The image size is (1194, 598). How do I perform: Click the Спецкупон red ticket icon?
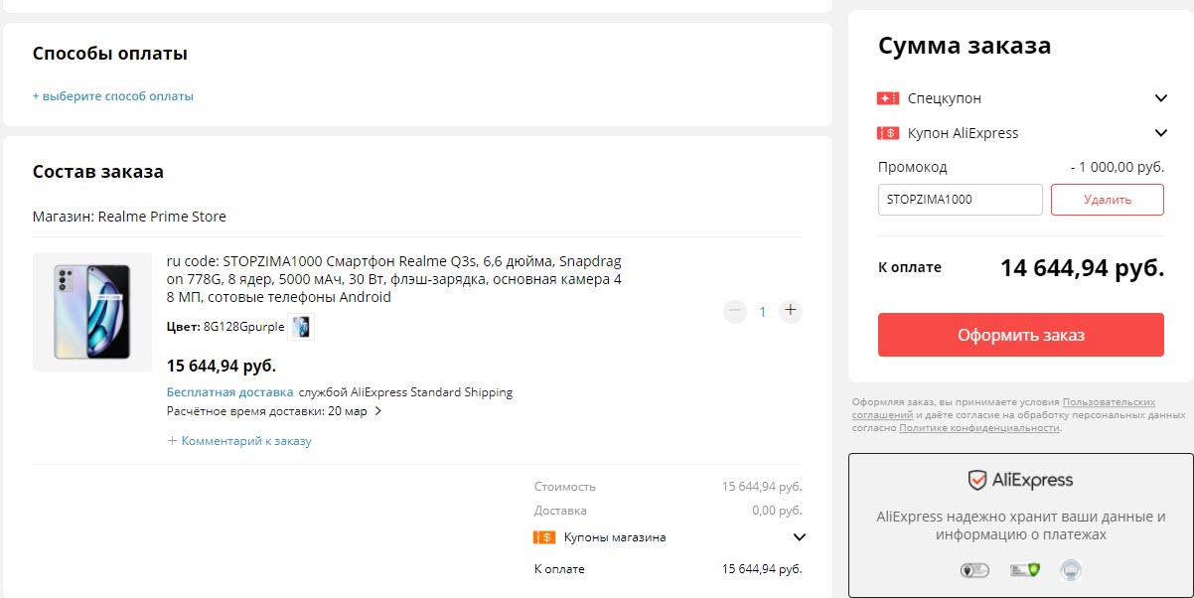pos(887,97)
